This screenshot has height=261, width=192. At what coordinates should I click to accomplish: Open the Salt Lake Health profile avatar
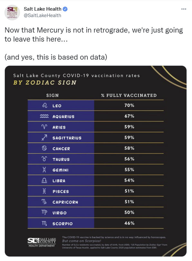(12, 13)
